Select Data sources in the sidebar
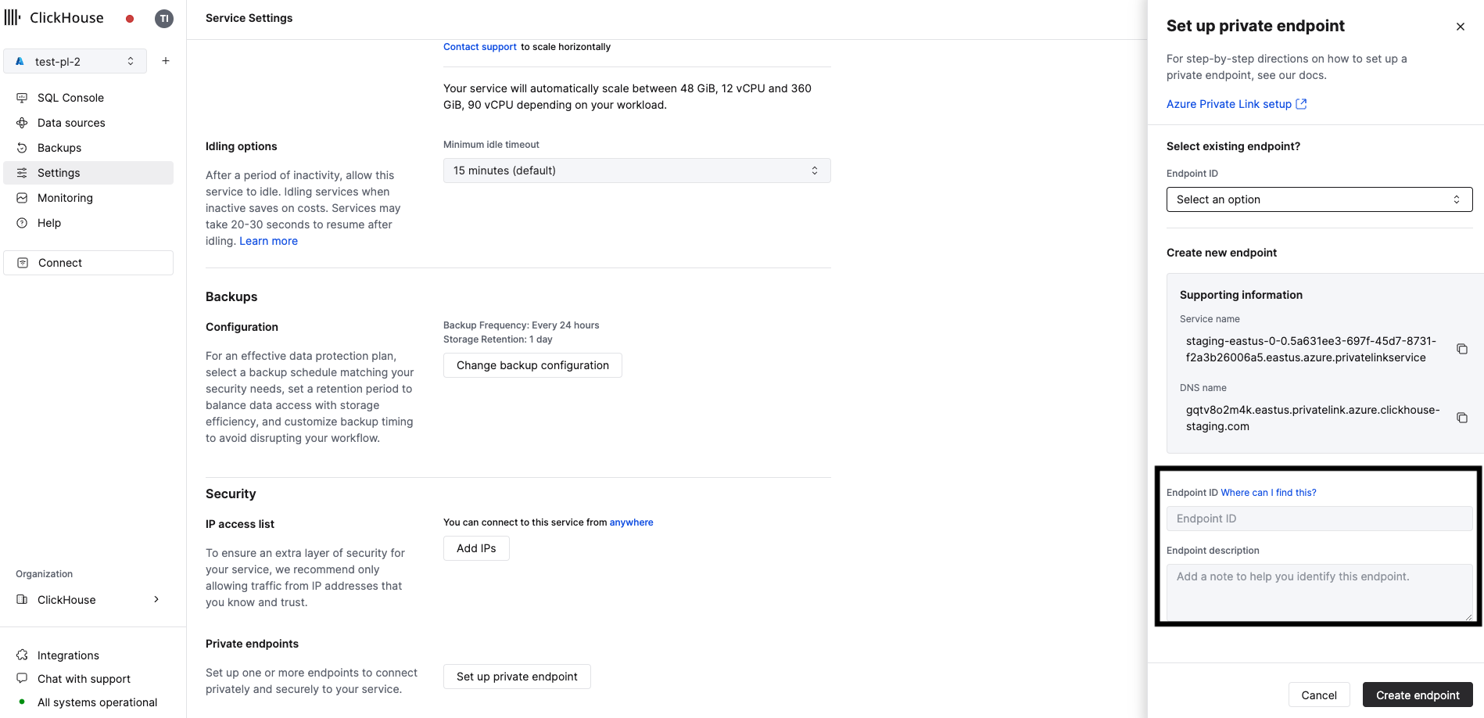The width and height of the screenshot is (1484, 718). 71,122
